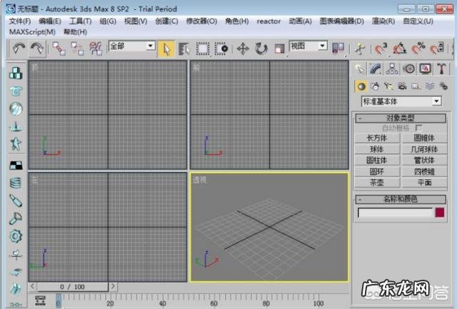Open the 修改器(O) menu
Image resolution: width=457 pixels, height=309 pixels.
click(201, 21)
